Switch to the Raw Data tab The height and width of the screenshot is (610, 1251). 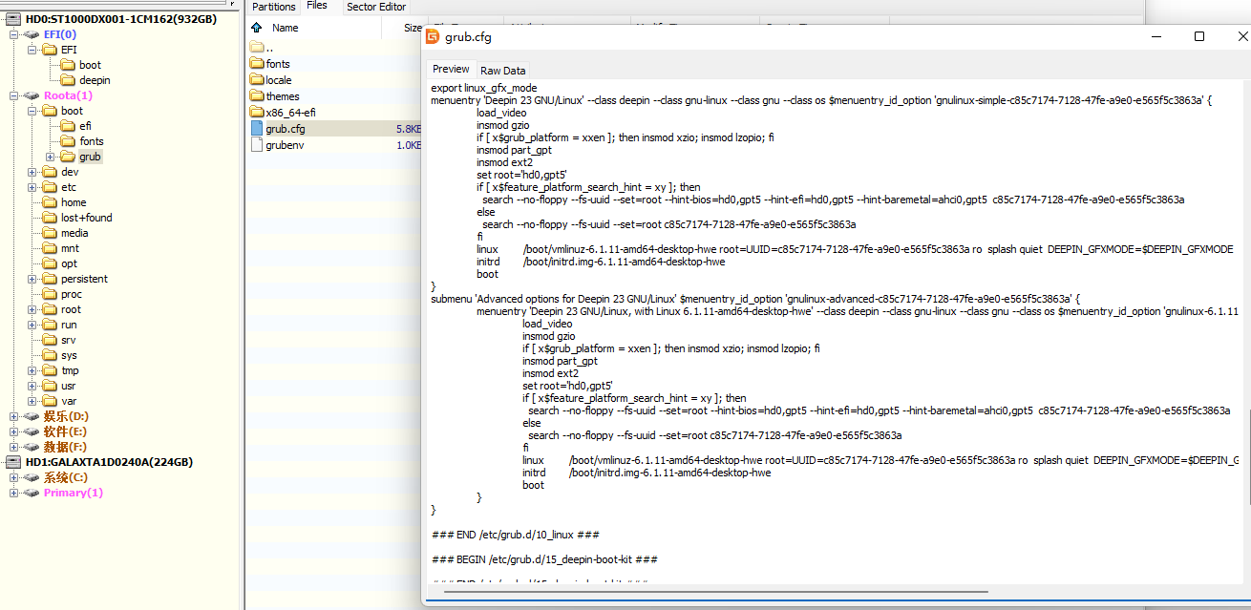point(502,70)
